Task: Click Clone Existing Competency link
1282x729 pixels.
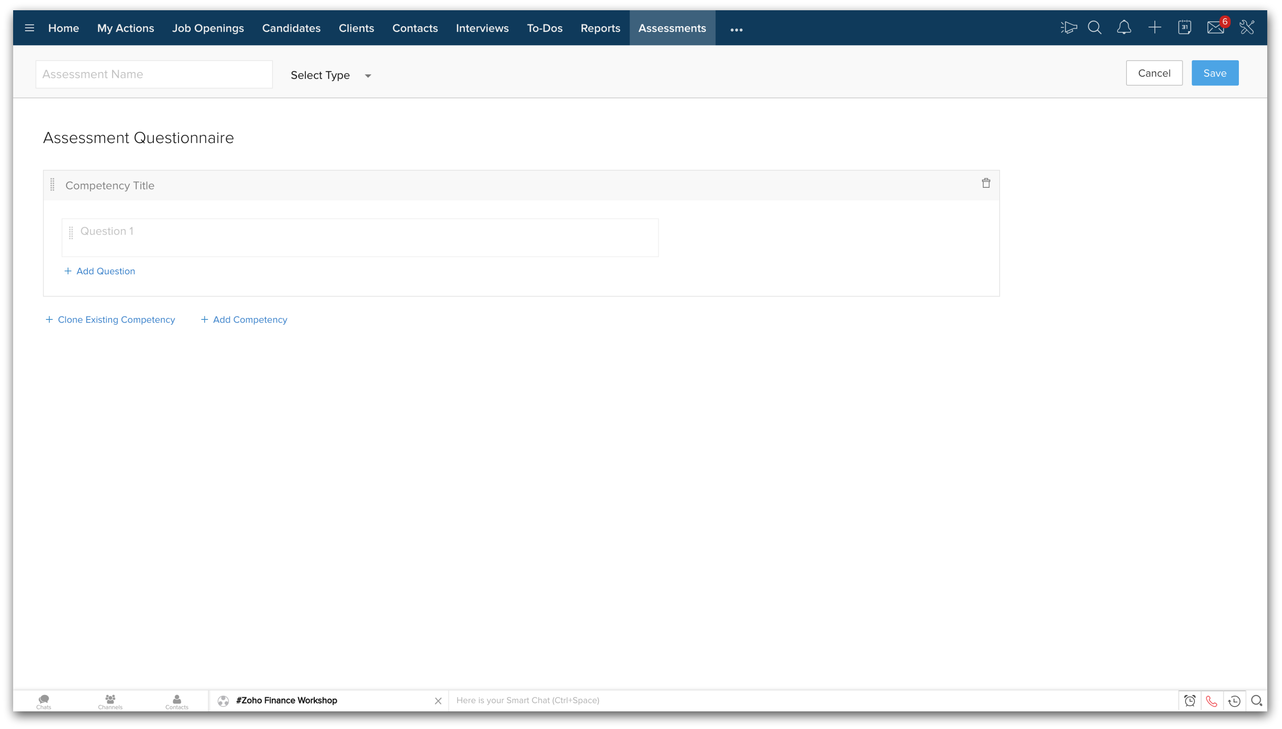Action: [110, 319]
